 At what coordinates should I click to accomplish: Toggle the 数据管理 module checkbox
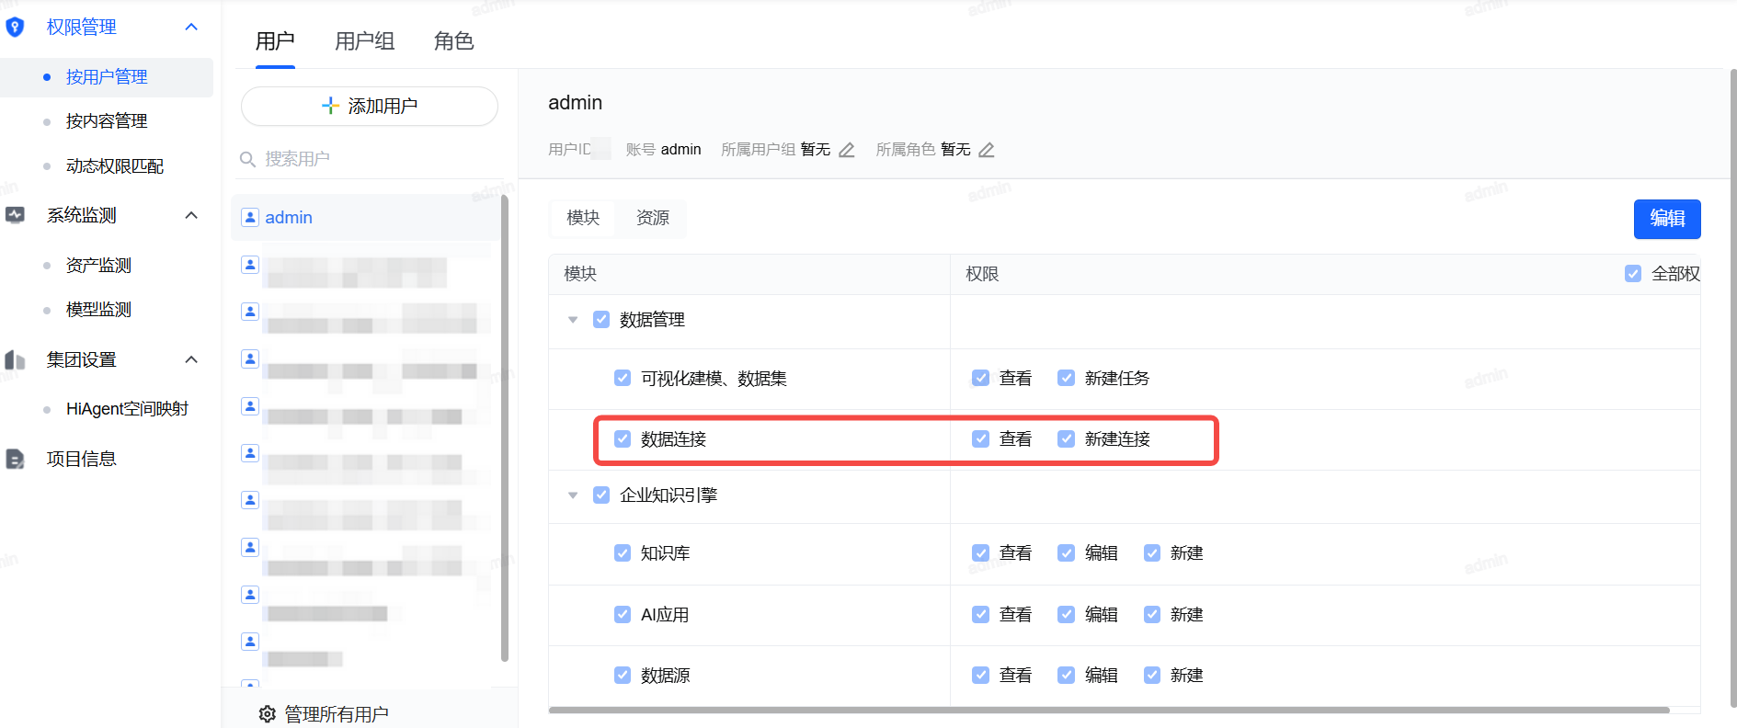601,320
